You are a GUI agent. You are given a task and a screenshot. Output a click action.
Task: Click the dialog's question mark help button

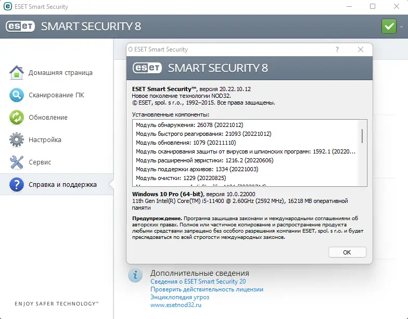[x=337, y=49]
